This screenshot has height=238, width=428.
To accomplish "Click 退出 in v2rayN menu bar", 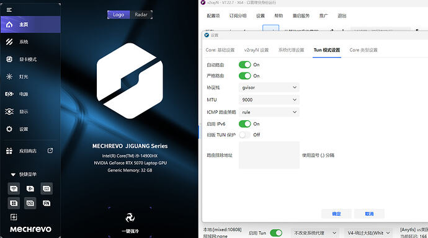I will point(342,16).
